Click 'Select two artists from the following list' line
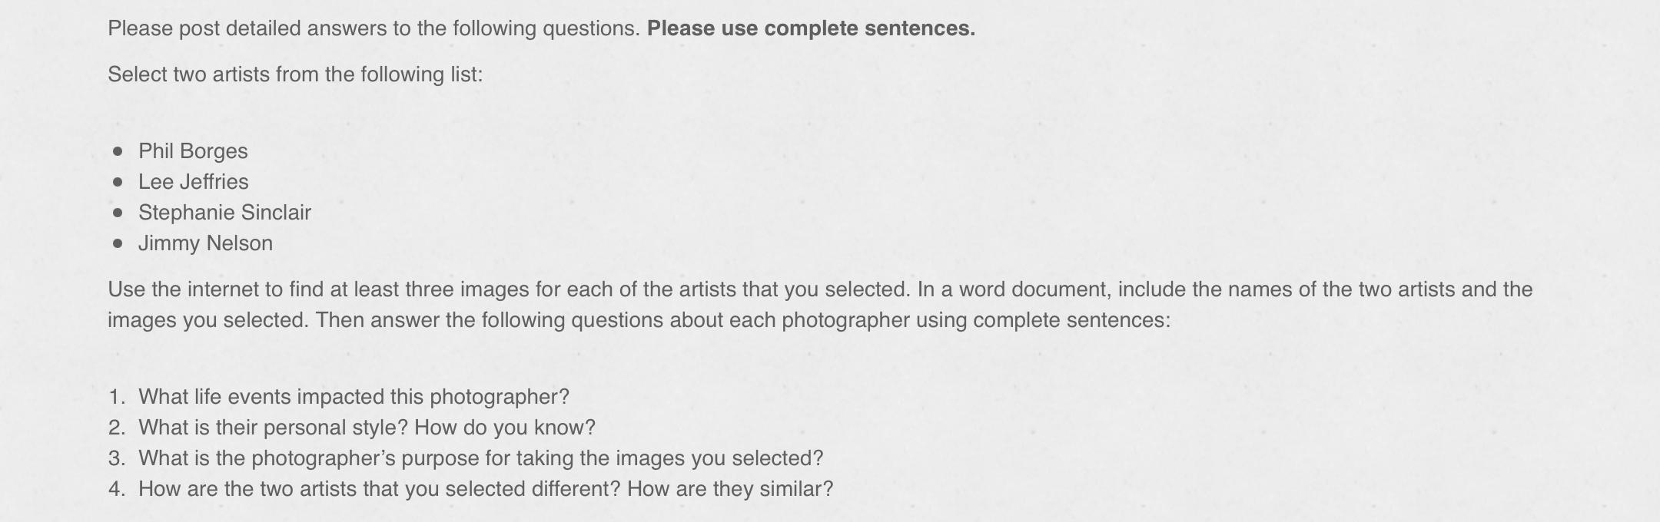 [295, 74]
